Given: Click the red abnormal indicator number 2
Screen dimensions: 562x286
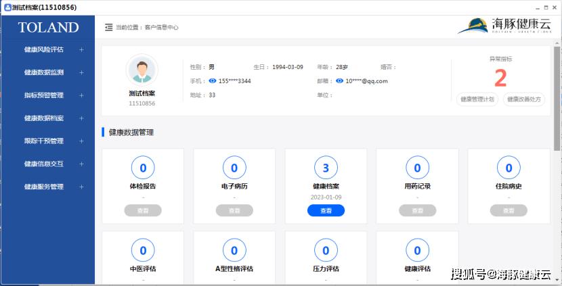Looking at the screenshot, I should click(500, 78).
